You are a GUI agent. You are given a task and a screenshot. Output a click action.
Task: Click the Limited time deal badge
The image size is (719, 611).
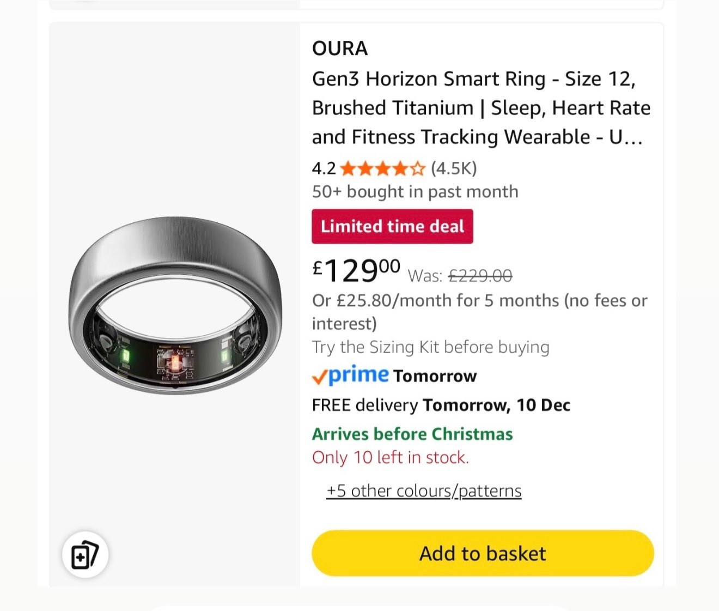point(392,226)
